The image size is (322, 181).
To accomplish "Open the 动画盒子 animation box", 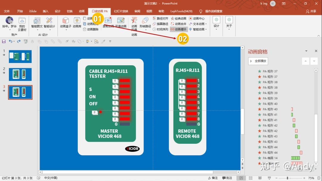I will tap(66, 23).
